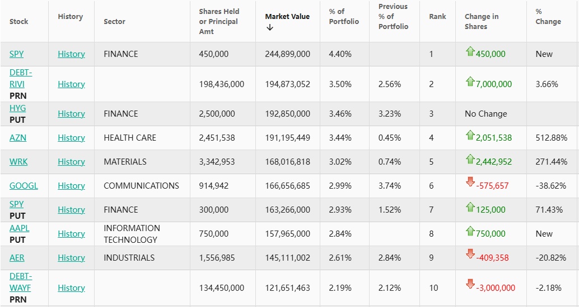Sort table by Sector column header
Viewport: 579px width, 307px height.
tap(114, 21)
